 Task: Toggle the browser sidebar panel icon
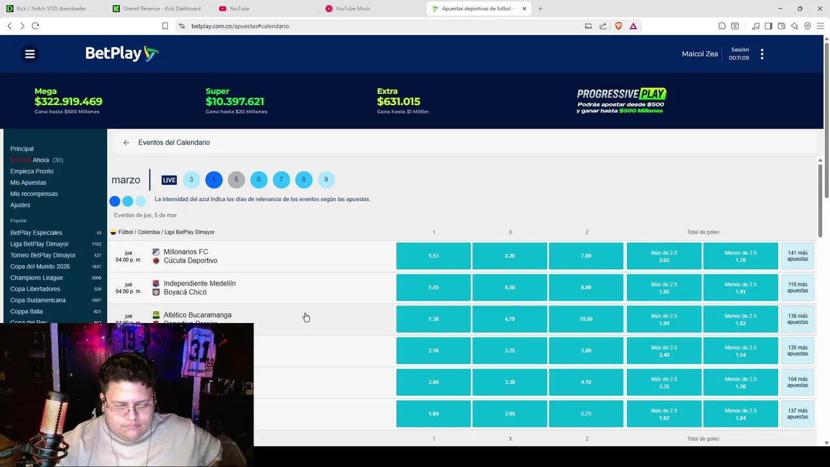click(x=768, y=26)
